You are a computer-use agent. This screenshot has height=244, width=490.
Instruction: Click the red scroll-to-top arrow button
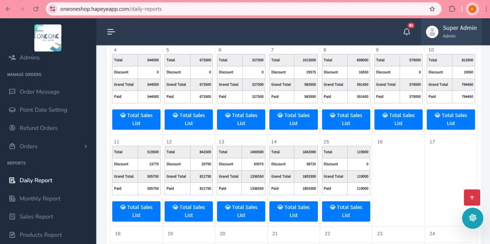(472, 198)
